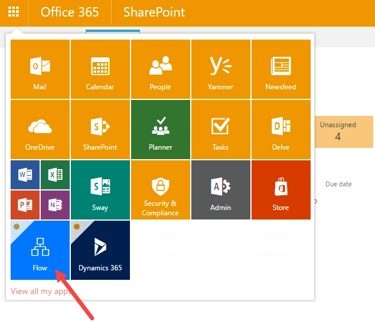Open the Admin center tile
The width and height of the screenshot is (375, 323).
click(x=221, y=190)
